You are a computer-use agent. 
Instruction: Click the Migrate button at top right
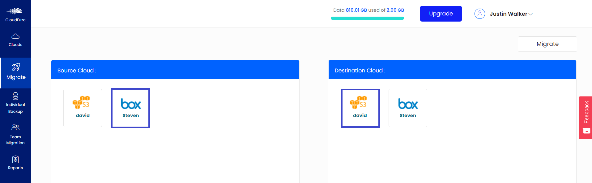(547, 44)
